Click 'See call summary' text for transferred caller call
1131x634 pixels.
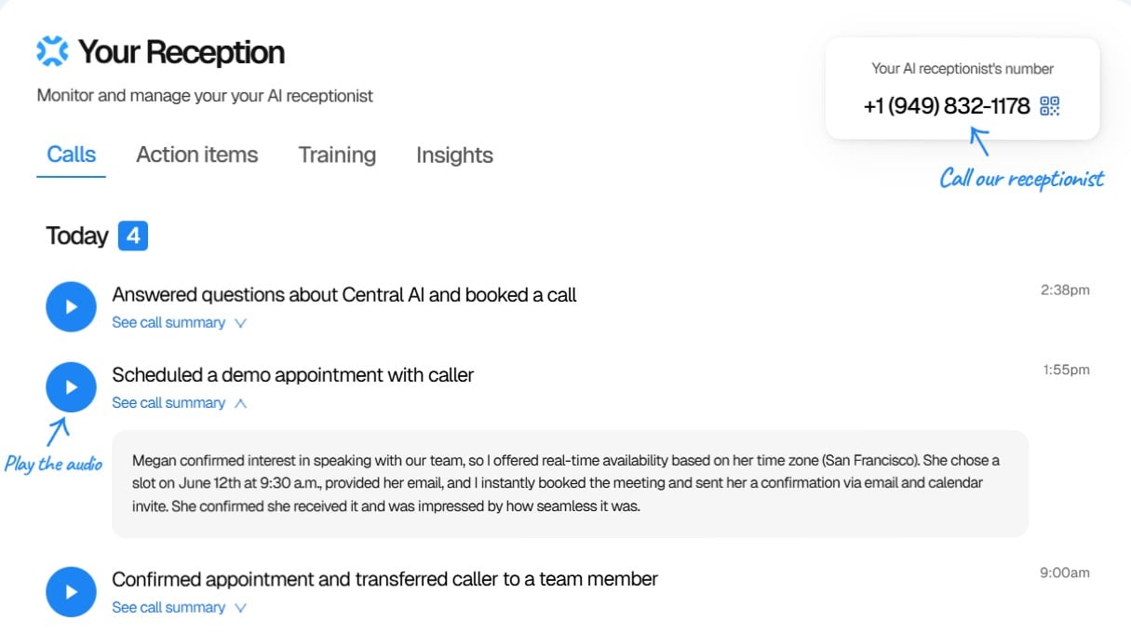168,608
